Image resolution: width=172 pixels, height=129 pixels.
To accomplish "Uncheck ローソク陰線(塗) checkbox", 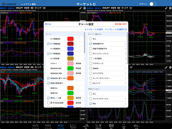I will (48, 54).
